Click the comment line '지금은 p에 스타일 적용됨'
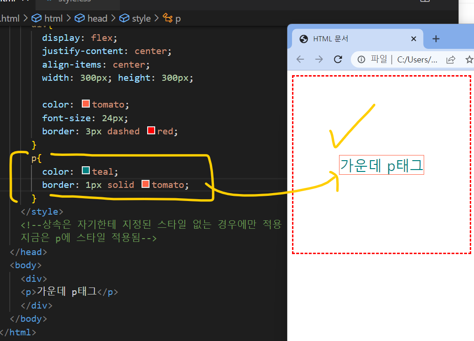Viewport: 474px width, 341px height. 88,238
